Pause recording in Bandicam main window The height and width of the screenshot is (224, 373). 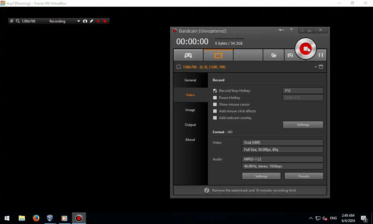[x=321, y=55]
